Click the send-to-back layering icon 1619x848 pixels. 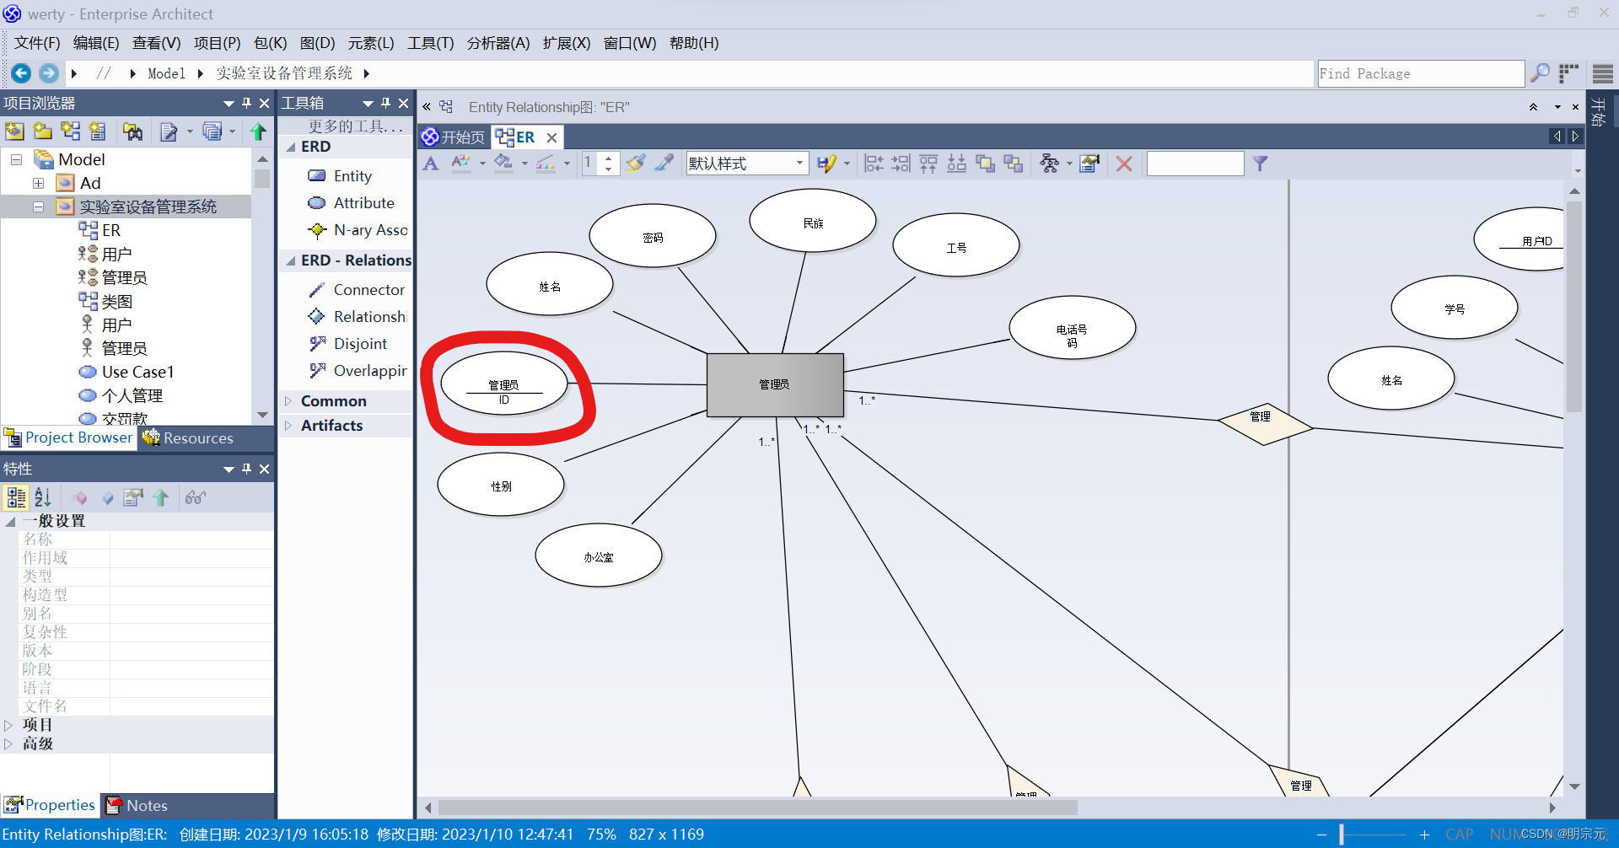point(1013,164)
